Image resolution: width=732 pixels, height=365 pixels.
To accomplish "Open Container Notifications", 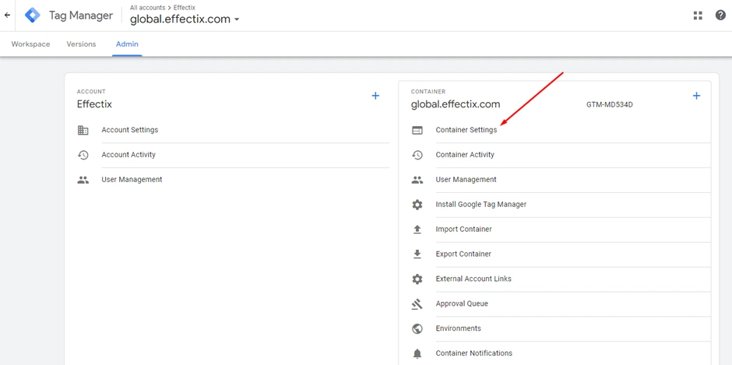I will (473, 353).
